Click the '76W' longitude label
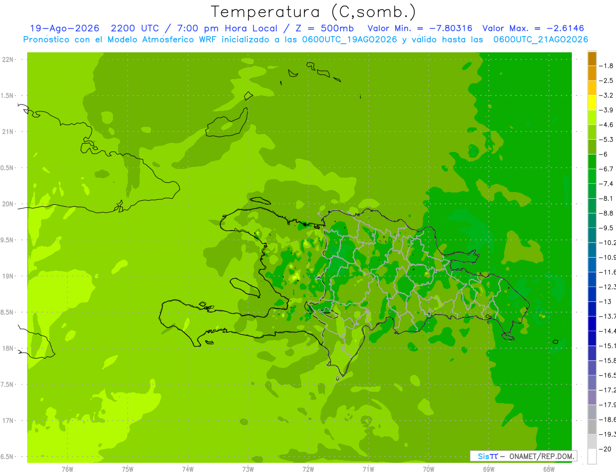 [x=67, y=469]
